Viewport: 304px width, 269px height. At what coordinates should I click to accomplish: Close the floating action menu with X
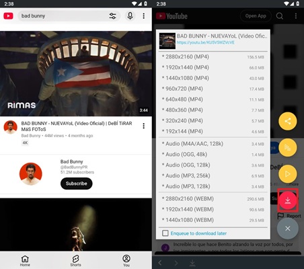pos(288,229)
